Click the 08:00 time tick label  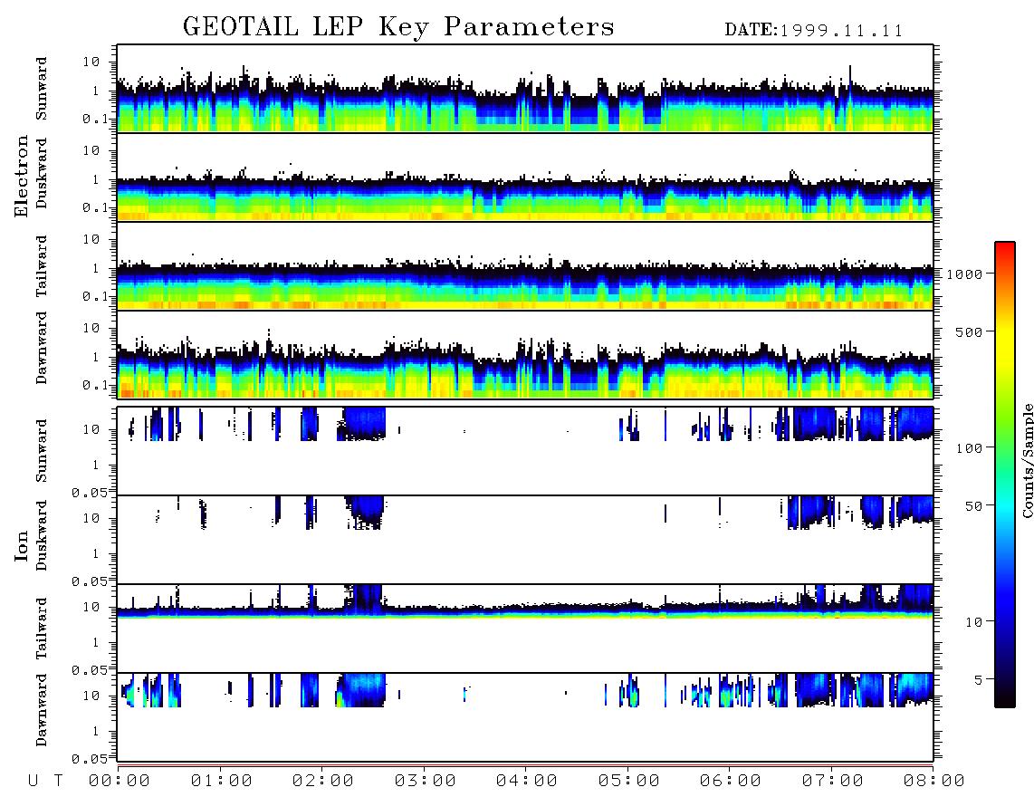934,782
